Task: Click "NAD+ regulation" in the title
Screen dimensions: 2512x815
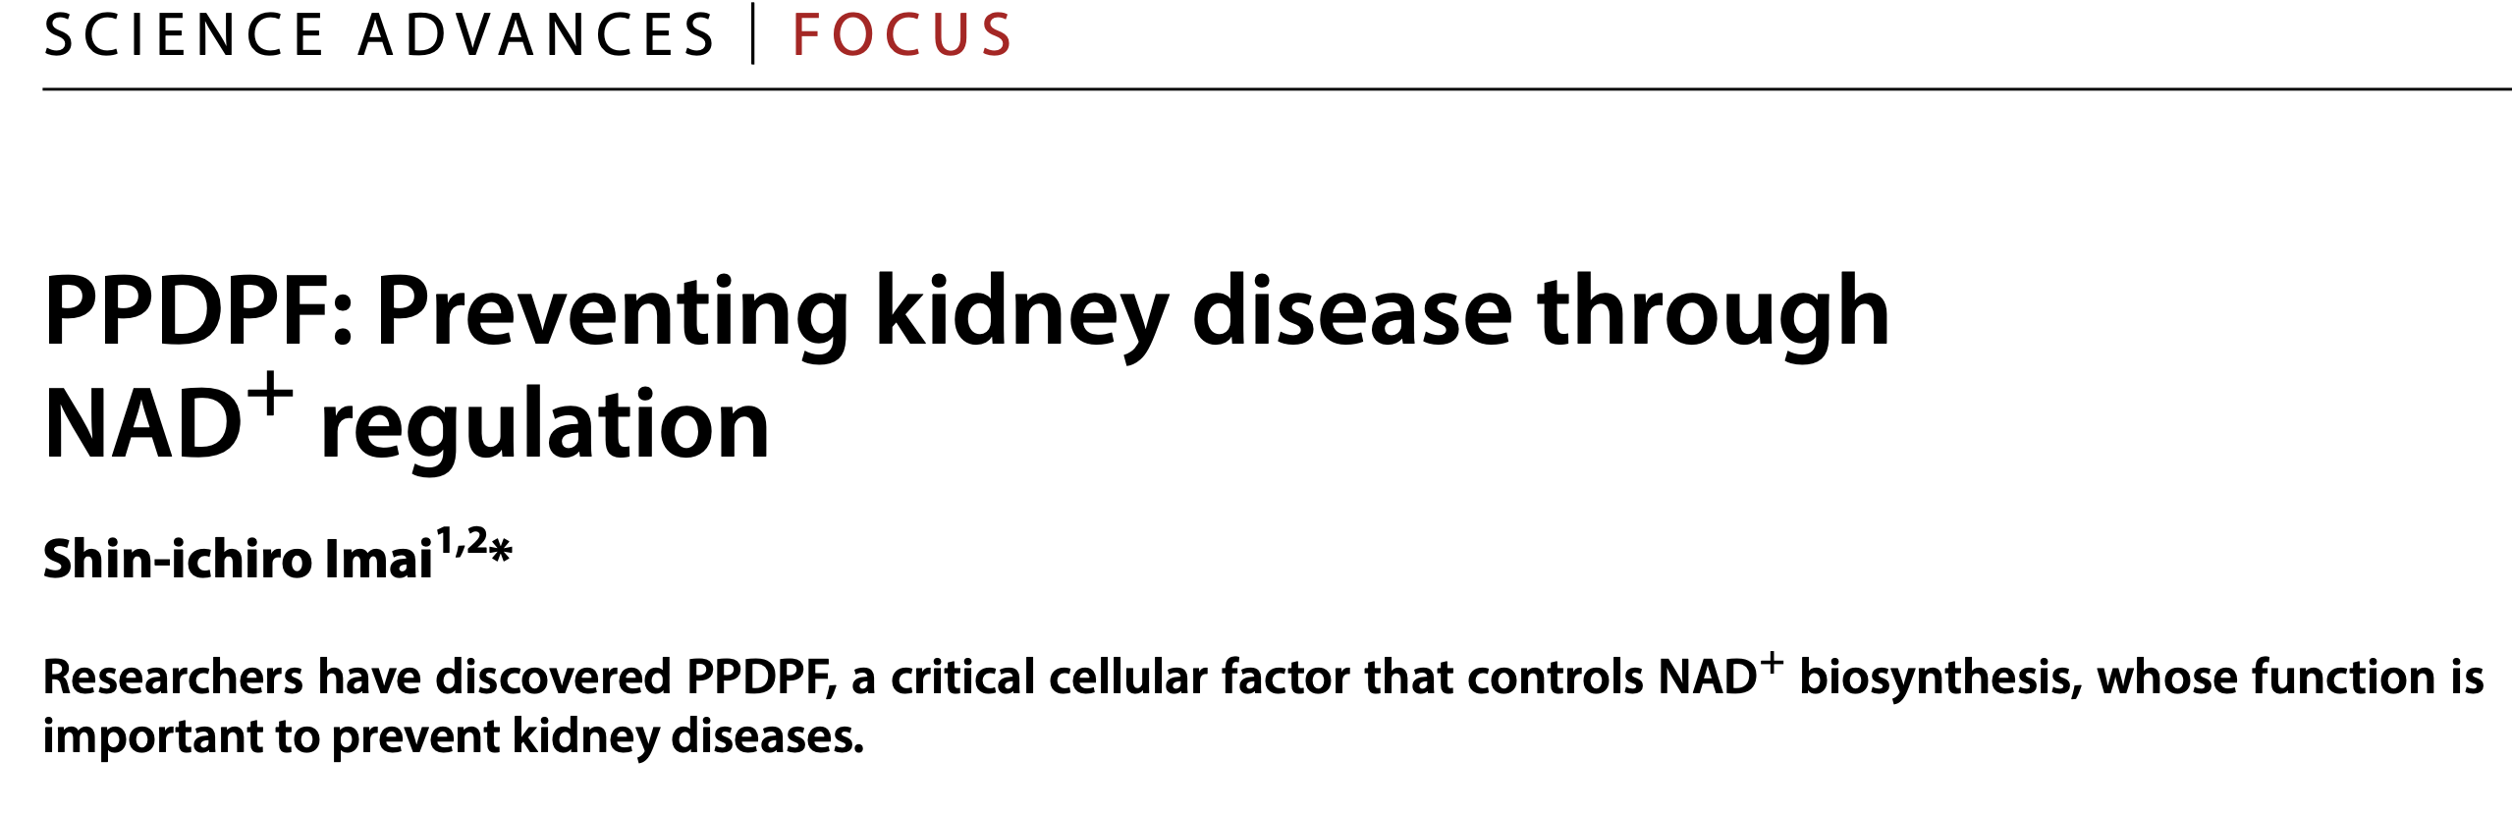Action: click(x=407, y=422)
